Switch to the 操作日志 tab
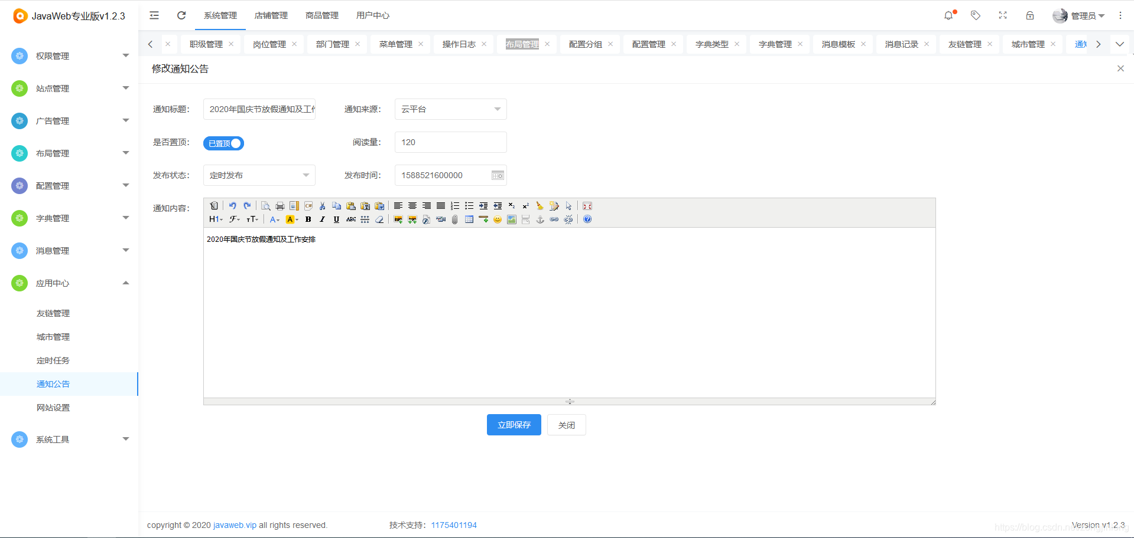The height and width of the screenshot is (538, 1134). point(459,44)
